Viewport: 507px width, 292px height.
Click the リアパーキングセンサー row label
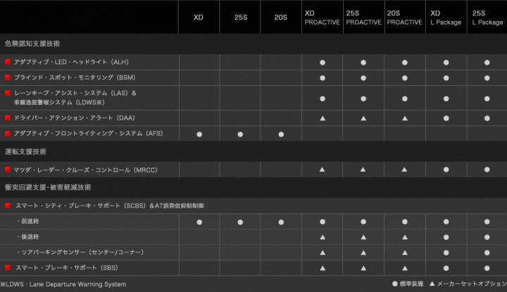point(80,253)
